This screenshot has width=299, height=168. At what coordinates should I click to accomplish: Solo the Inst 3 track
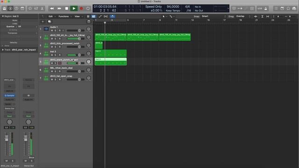click(55, 55)
